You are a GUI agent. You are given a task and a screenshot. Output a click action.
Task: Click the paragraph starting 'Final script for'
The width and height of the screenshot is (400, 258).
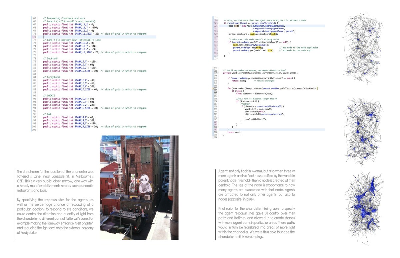(x=256, y=222)
